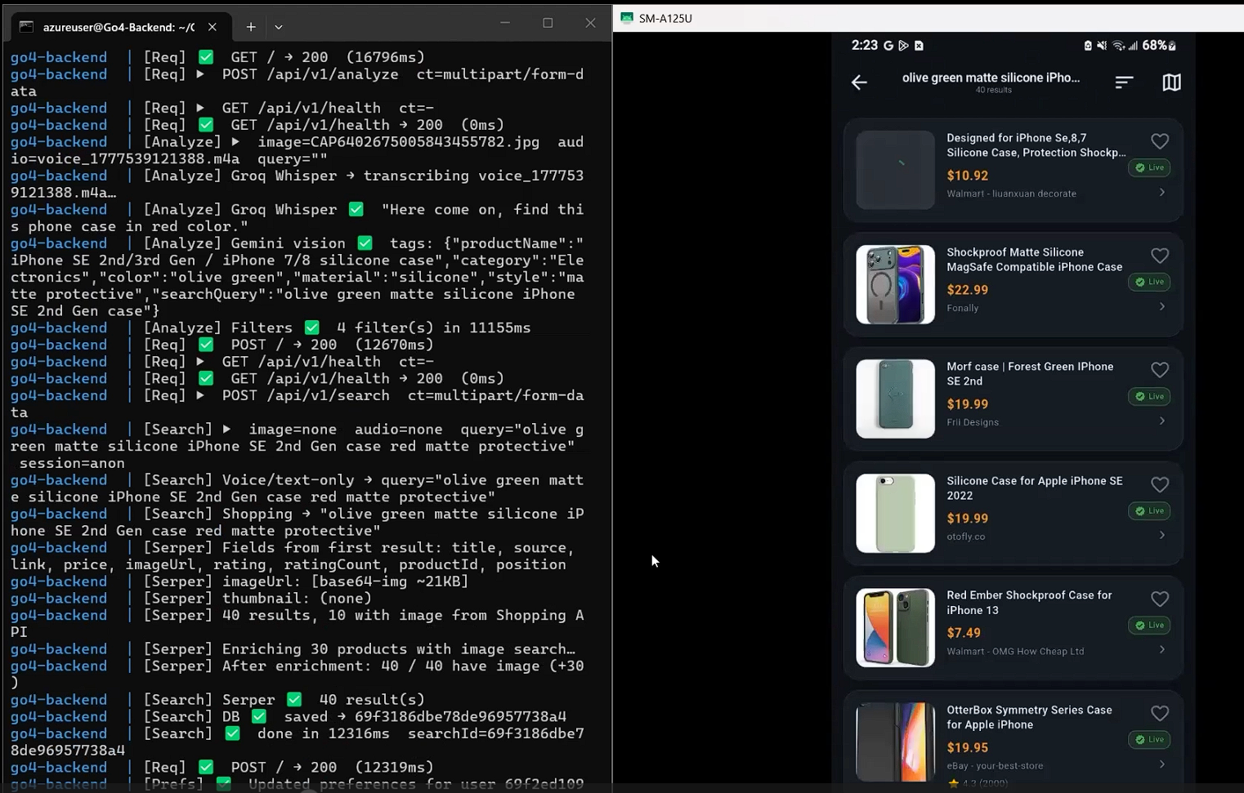Click Live badge on the $22.99 item
1244x793 pixels.
pos(1149,282)
